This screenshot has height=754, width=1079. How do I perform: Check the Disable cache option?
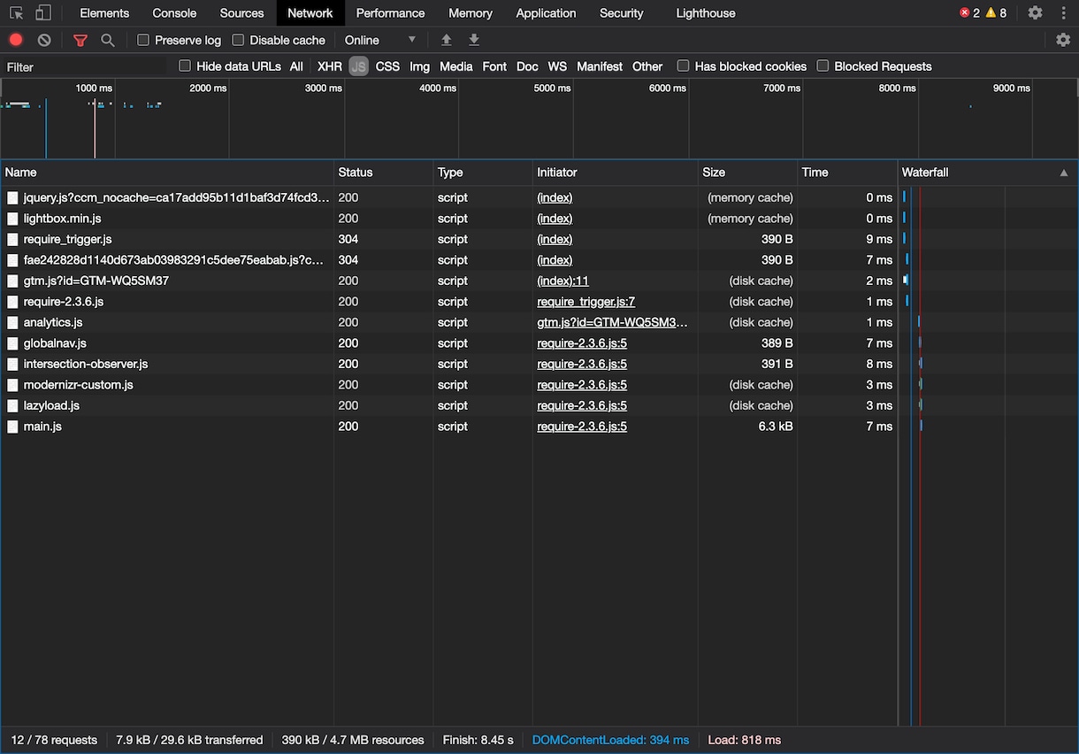pos(238,40)
